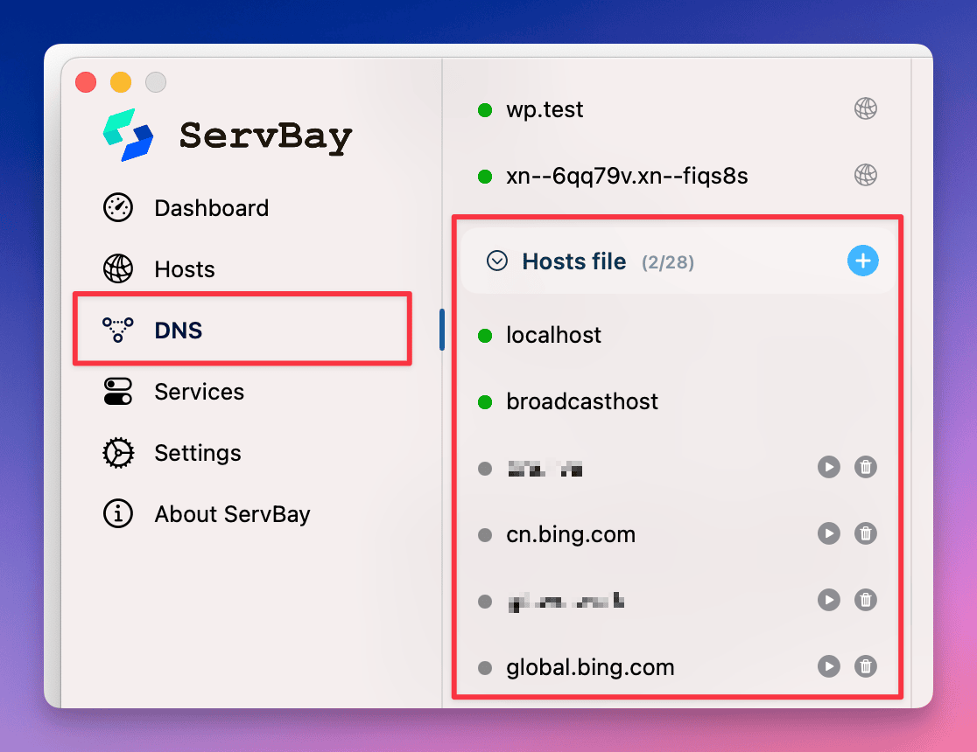Enable global.bing.com entry via play icon

[x=829, y=666]
